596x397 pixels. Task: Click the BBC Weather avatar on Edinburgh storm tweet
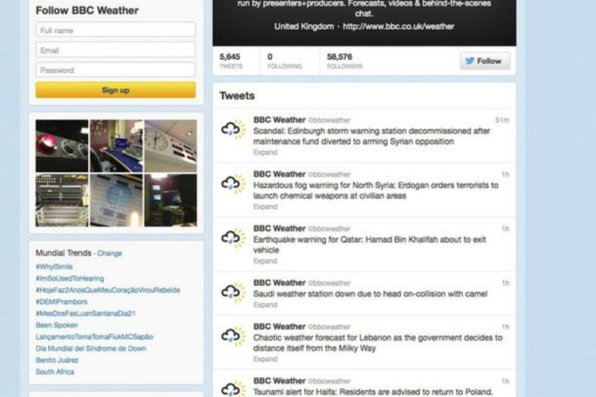pos(234,130)
